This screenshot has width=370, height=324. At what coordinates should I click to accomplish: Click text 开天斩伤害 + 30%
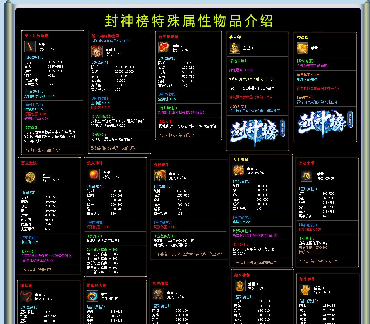(x=102, y=272)
